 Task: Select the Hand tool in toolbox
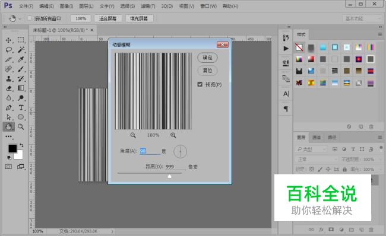click(x=9, y=127)
